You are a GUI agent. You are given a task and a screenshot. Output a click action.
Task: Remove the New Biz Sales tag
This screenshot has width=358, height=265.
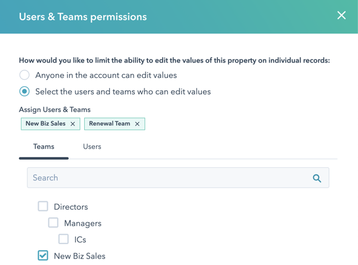point(73,124)
